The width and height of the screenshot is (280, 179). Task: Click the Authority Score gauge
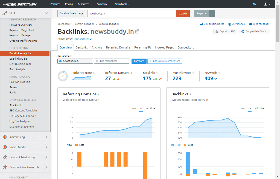[63, 76]
